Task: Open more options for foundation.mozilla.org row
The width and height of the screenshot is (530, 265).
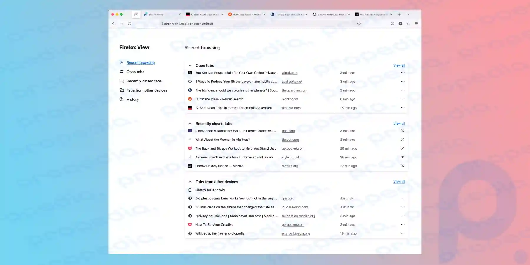Action: point(403,216)
